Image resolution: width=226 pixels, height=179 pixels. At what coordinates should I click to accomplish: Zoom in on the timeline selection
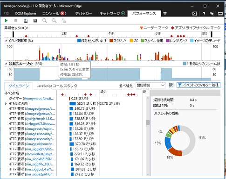pos(45,21)
